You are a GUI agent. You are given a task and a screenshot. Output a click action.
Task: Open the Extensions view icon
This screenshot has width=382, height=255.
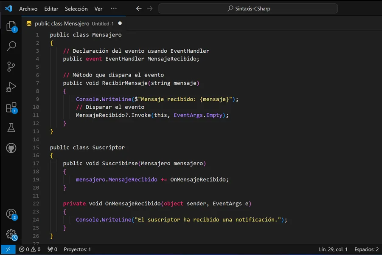coord(11,108)
